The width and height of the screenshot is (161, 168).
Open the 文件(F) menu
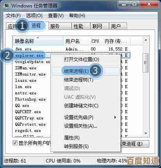[x=13, y=16]
